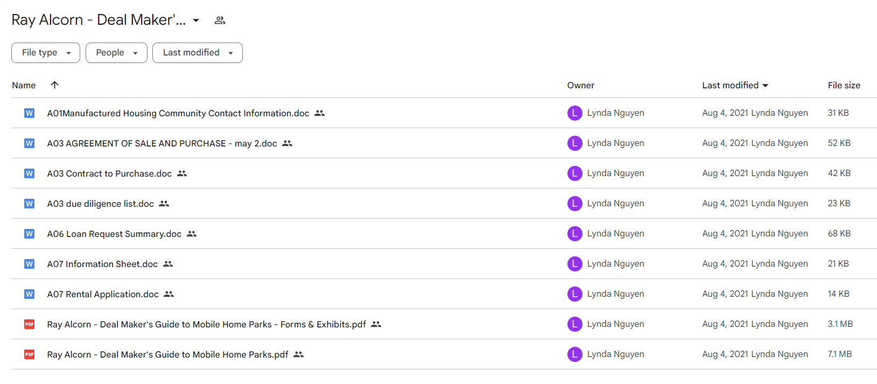This screenshot has height=384, width=877.
Task: Click Word icon for A06 Loan Request Summary
Action: tap(30, 234)
